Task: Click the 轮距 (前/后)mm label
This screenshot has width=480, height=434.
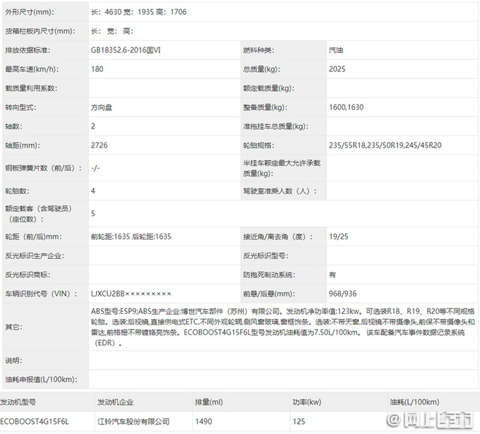Action: pos(33,236)
